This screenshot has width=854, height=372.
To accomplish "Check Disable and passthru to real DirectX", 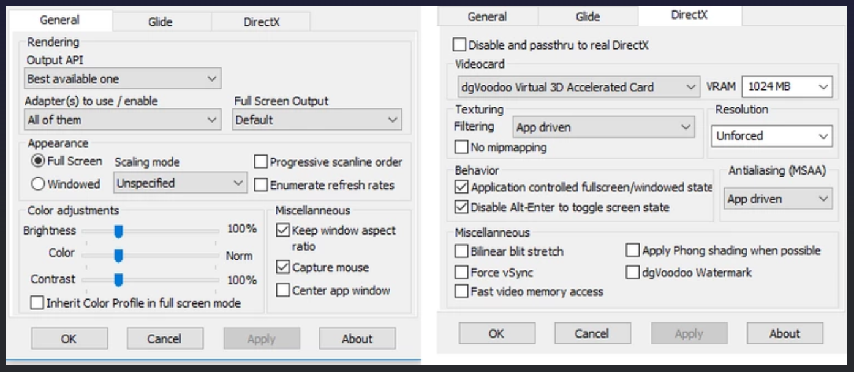I will (x=459, y=45).
